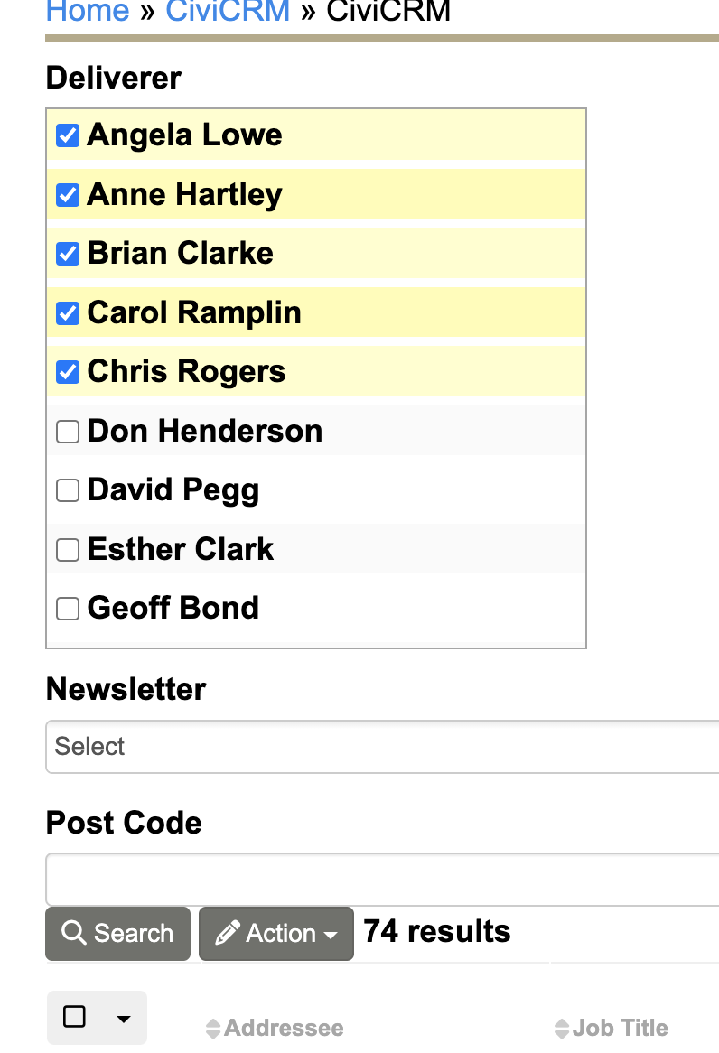The height and width of the screenshot is (1053, 719).
Task: Check the Don Henderson checkbox
Action: (x=68, y=432)
